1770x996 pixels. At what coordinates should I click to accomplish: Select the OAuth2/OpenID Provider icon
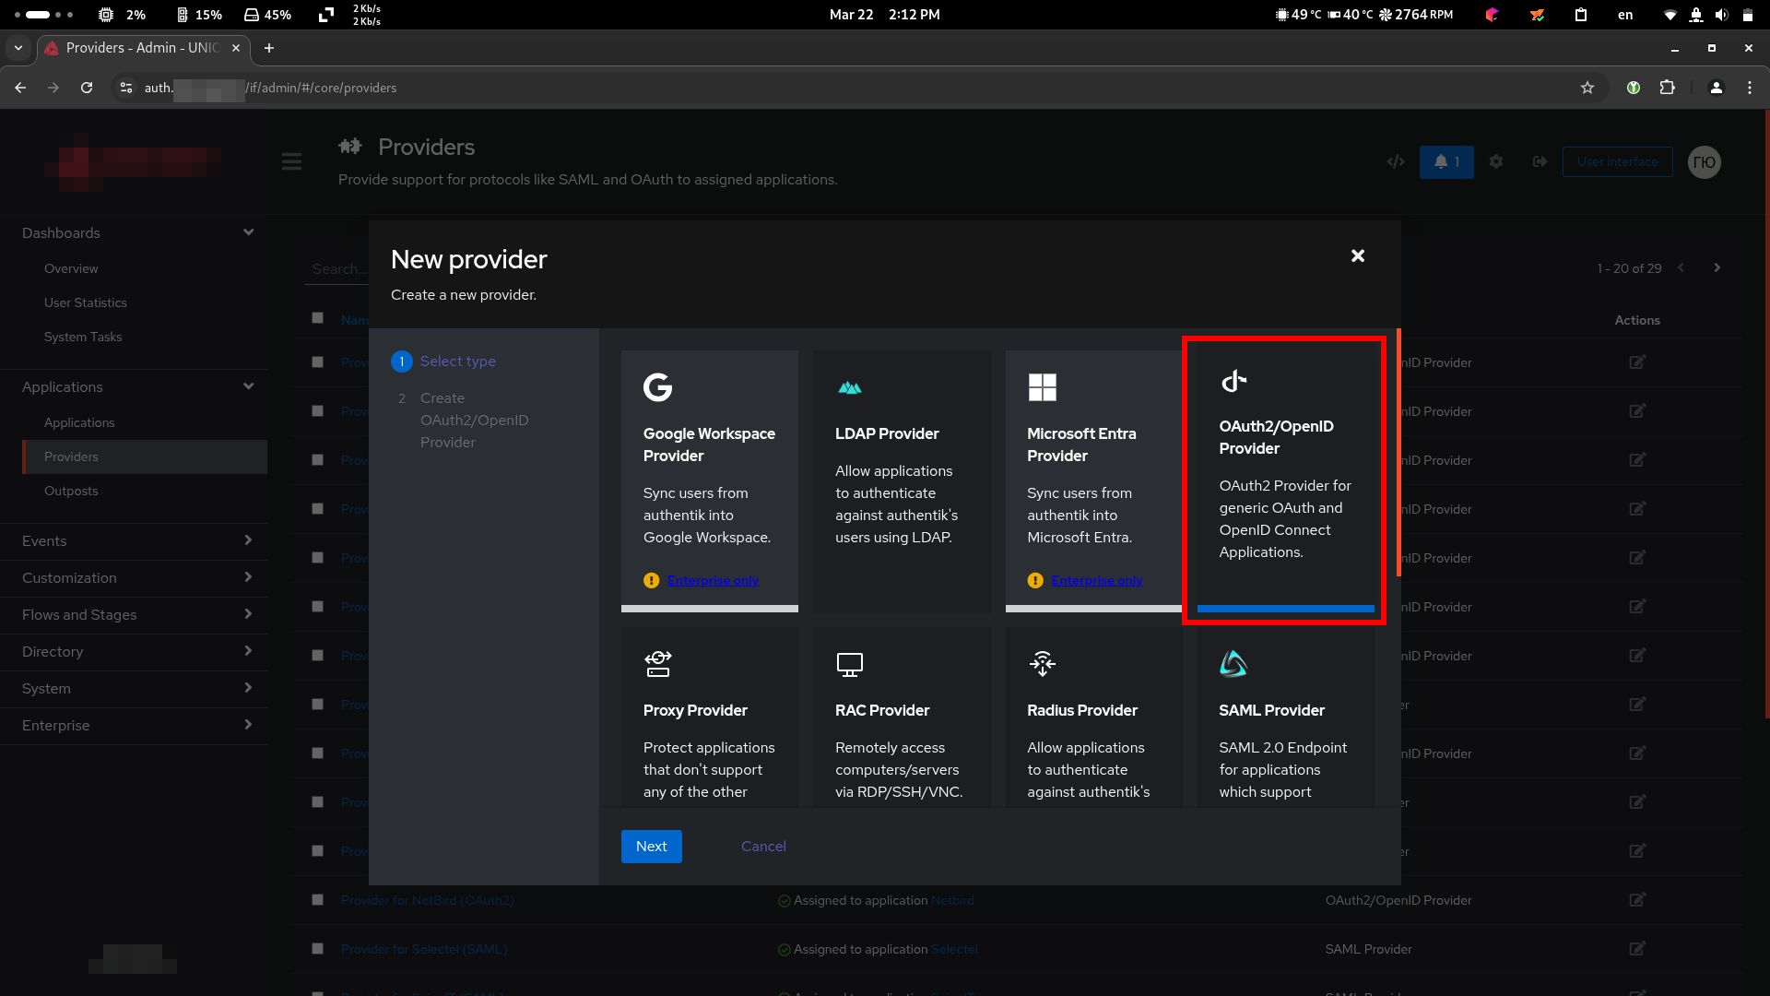coord(1233,381)
